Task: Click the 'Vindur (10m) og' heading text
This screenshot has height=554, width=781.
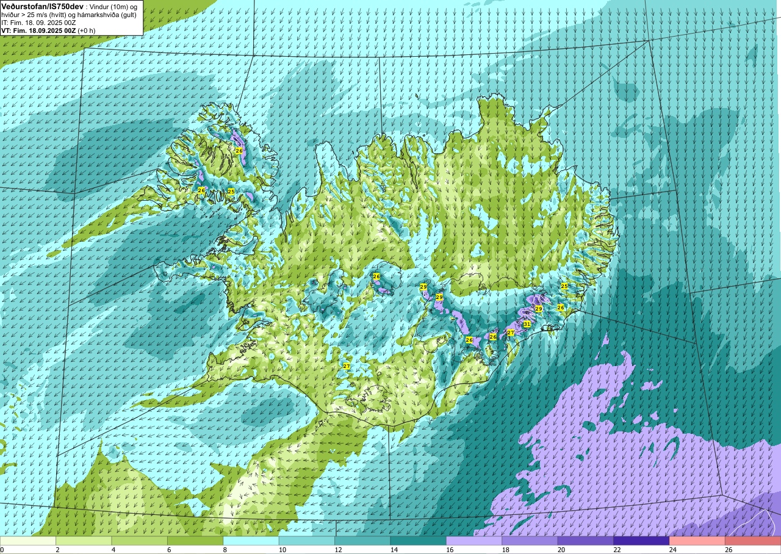Action: [112, 6]
